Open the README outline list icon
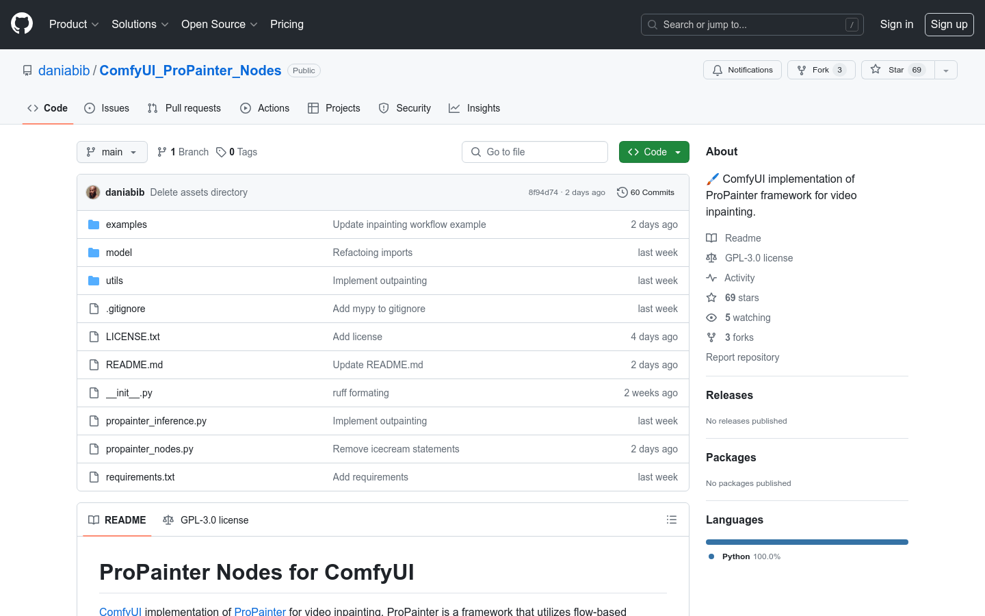 (x=672, y=519)
